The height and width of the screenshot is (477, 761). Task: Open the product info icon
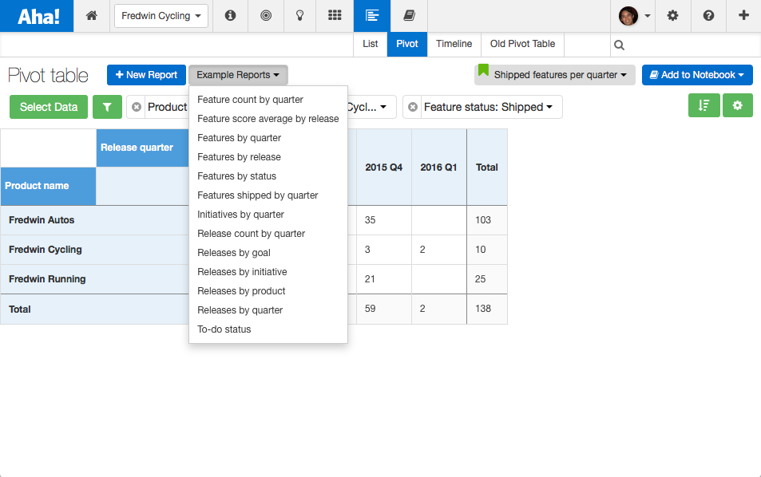[230, 16]
